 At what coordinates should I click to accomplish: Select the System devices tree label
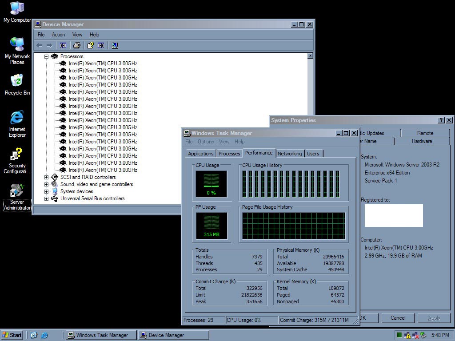click(x=76, y=191)
